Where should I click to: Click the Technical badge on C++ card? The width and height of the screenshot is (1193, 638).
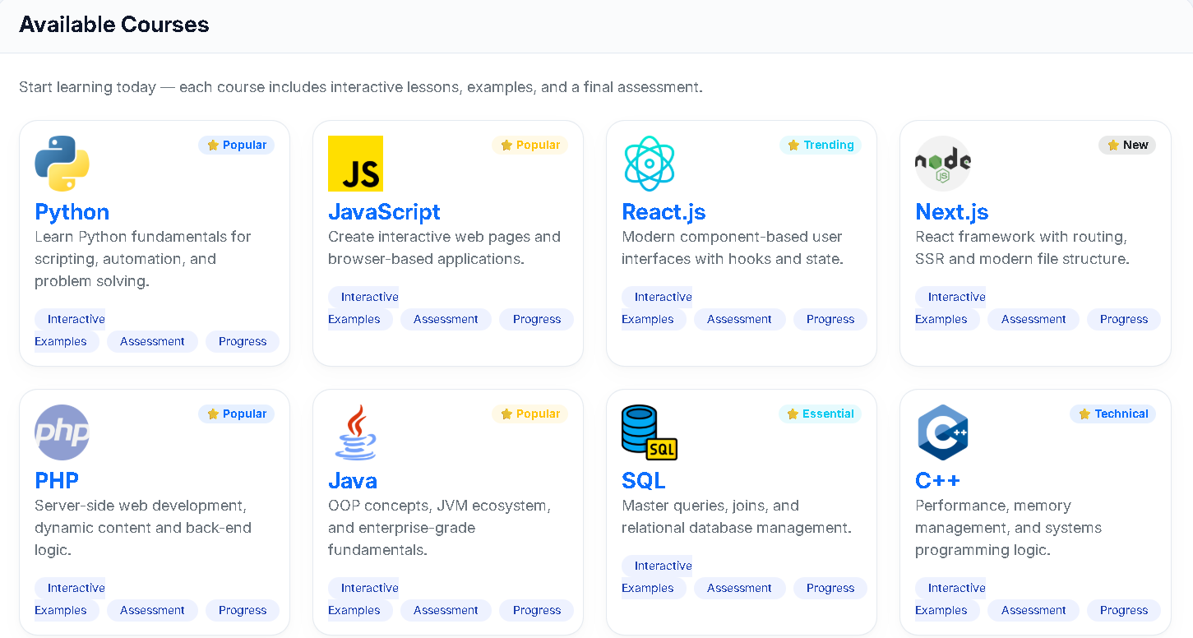[1113, 414]
